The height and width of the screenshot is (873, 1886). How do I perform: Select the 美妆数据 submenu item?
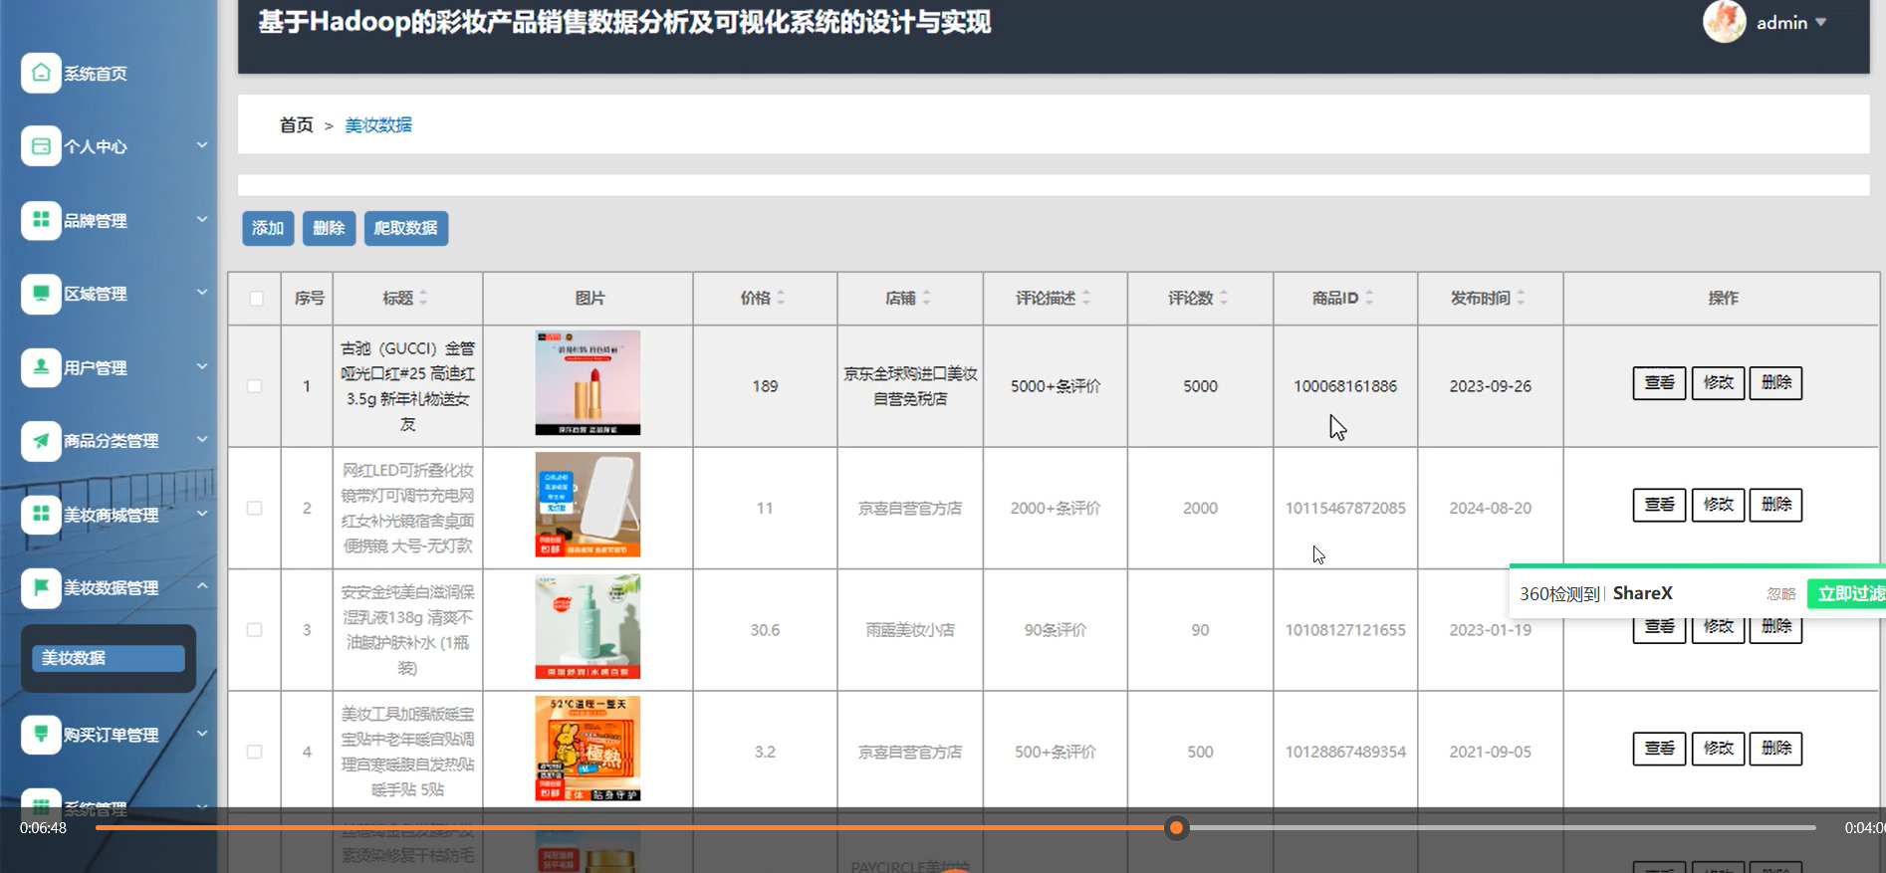(109, 658)
